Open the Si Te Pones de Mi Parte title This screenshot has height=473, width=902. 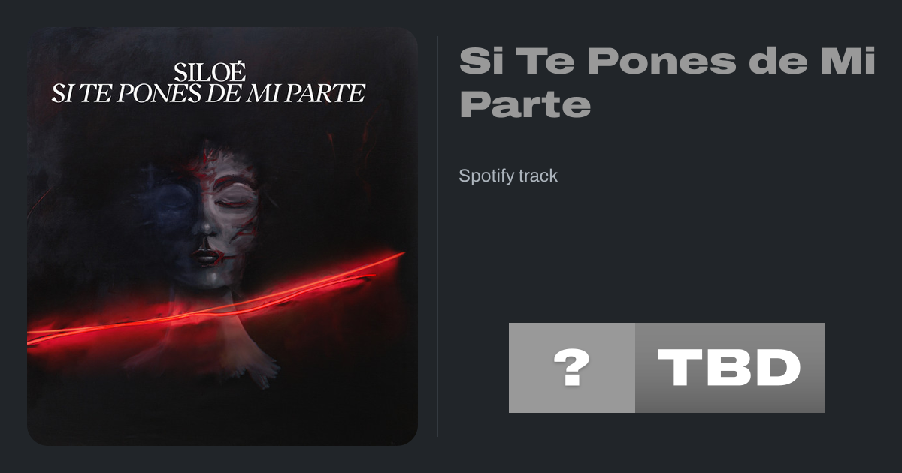click(x=667, y=83)
